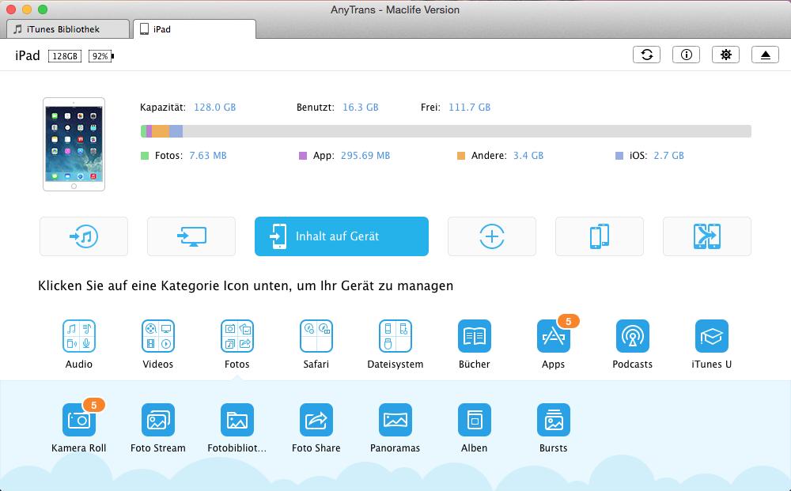The width and height of the screenshot is (791, 491).
Task: Eject the iPad
Action: [x=765, y=55]
